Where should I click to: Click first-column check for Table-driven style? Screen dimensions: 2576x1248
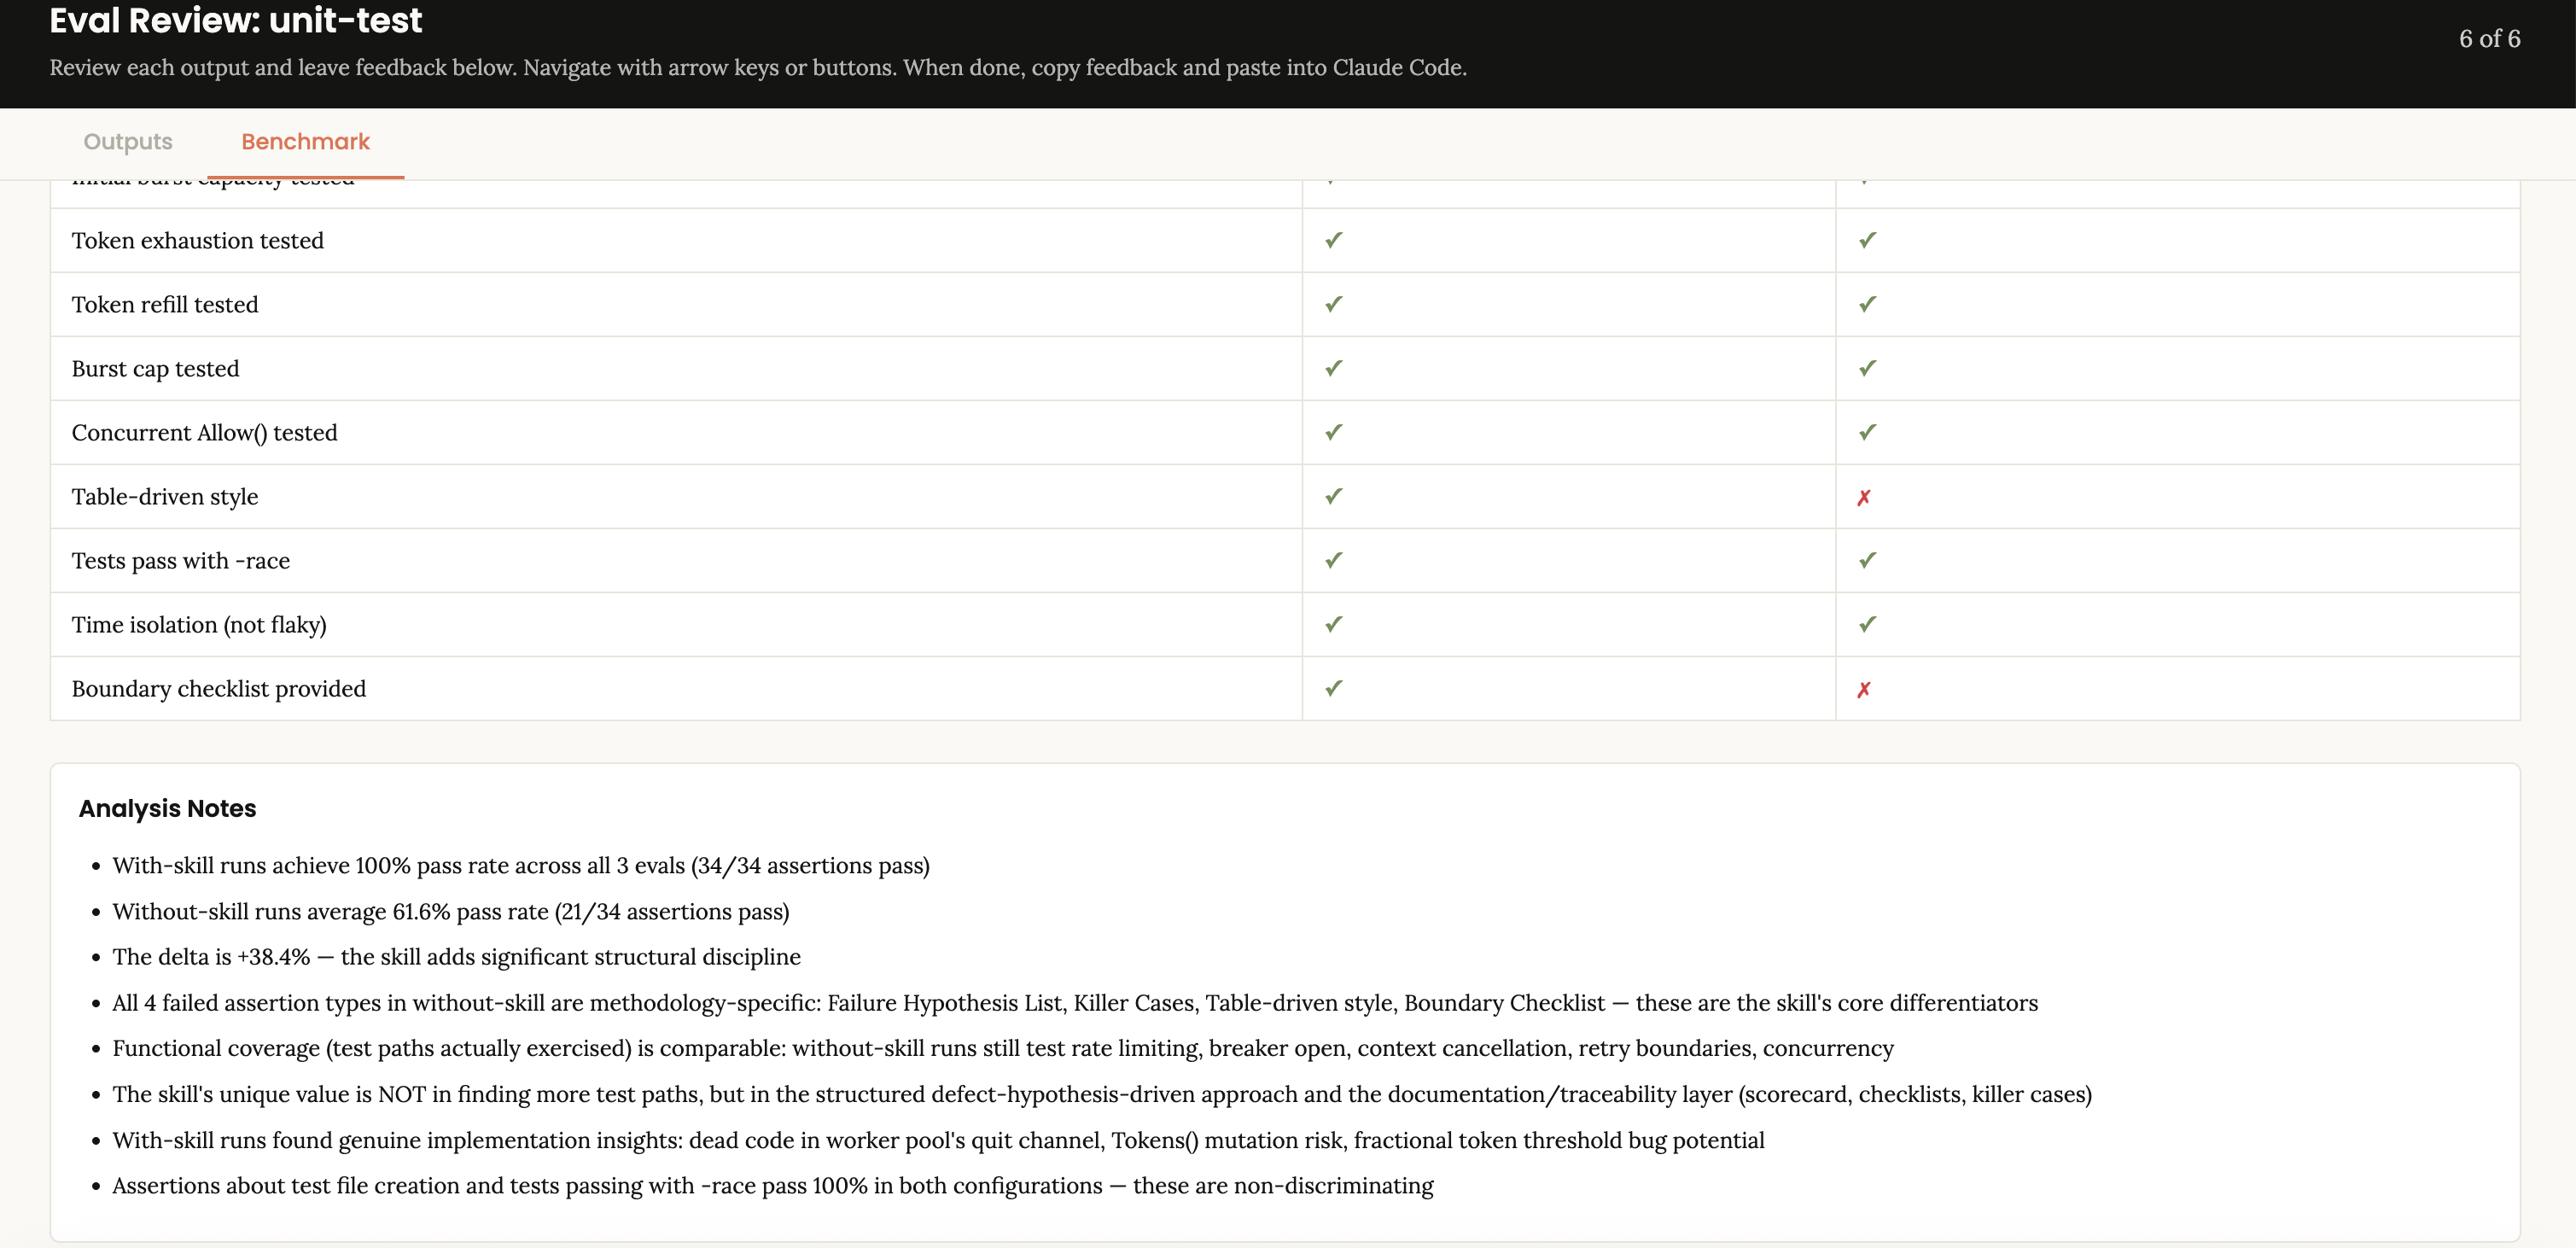[x=1333, y=496]
